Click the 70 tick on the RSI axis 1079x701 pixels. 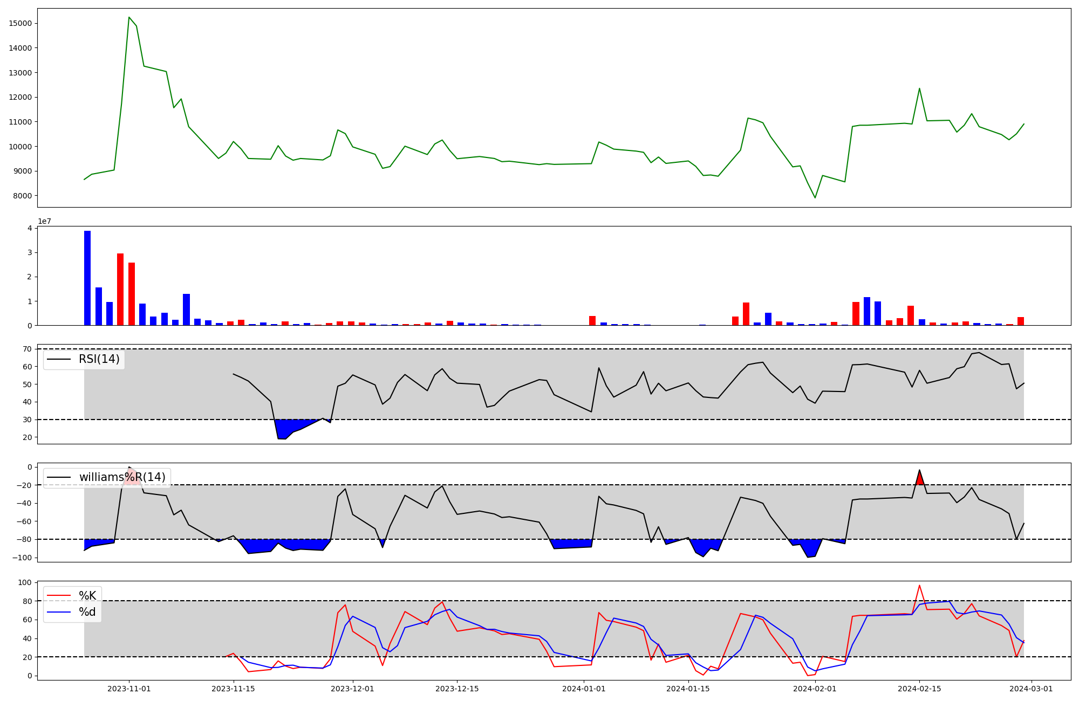click(27, 349)
